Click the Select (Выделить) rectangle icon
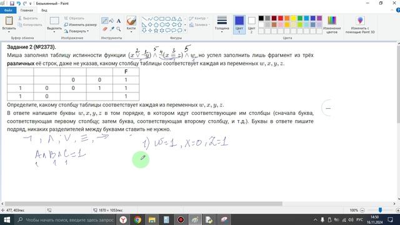Viewport: 400px width, 225px height. 54,21
